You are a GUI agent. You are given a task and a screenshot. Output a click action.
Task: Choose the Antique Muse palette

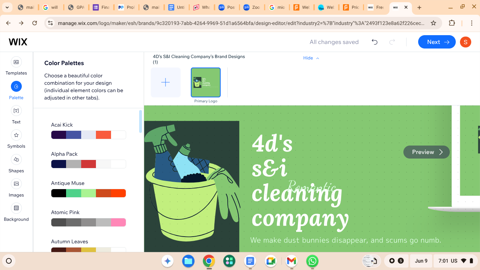[x=89, y=193]
